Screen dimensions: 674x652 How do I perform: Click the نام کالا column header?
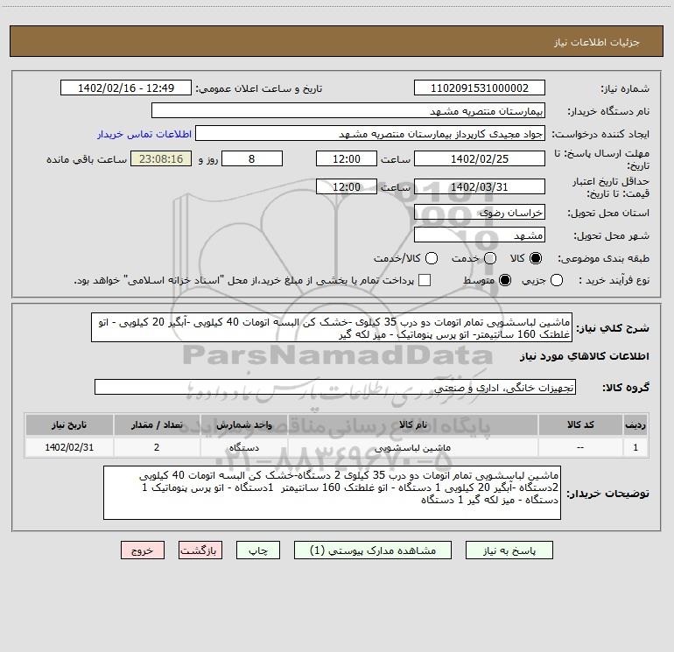[412, 424]
